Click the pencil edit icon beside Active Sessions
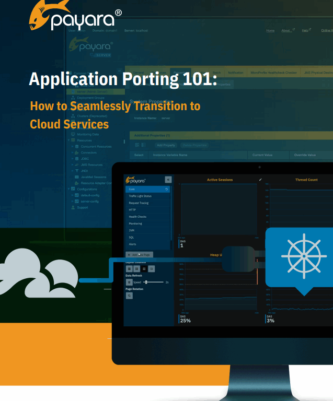 260,180
